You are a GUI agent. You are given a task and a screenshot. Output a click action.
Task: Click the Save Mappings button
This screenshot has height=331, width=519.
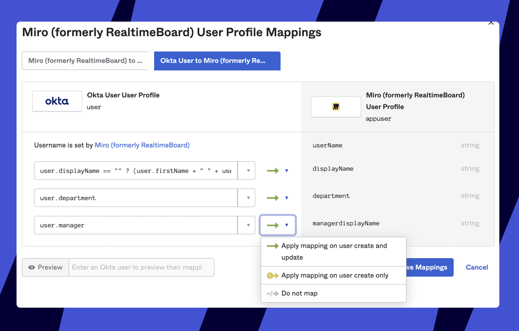430,267
